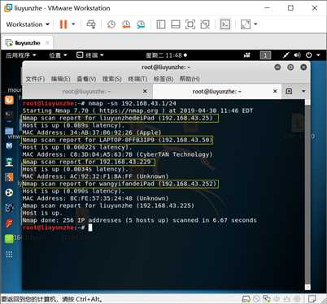Click the LAPTOP-0FFB3IP9 scan report line
327x304 pixels.
117,140
